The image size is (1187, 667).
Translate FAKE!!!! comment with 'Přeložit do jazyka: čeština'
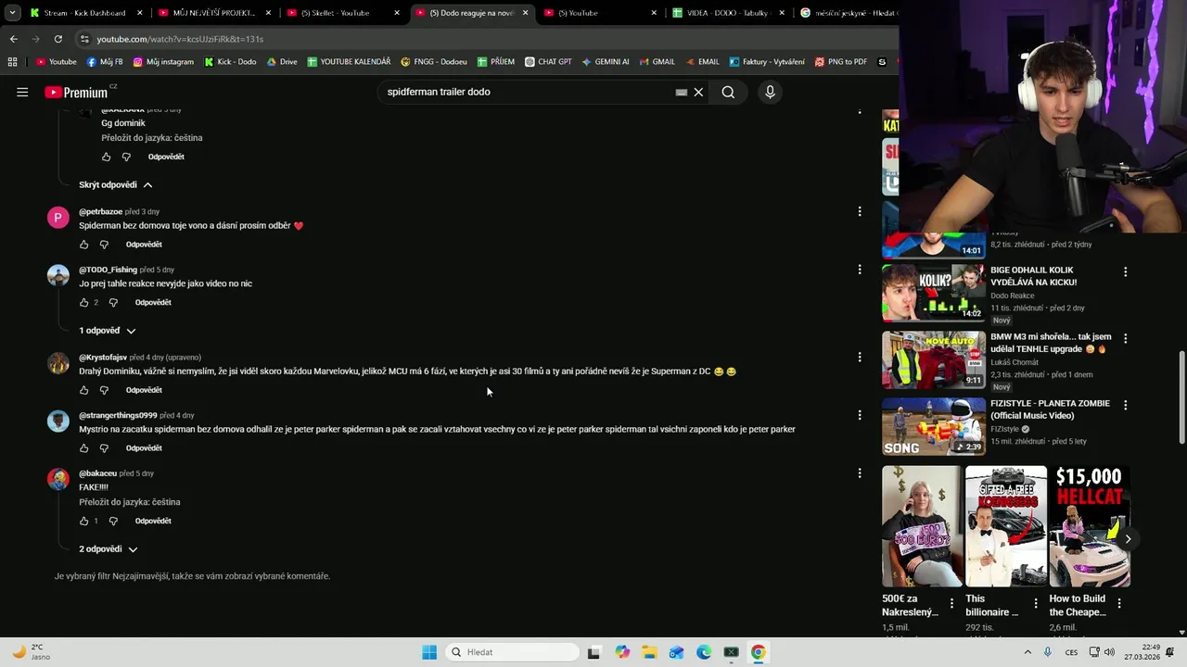point(130,502)
